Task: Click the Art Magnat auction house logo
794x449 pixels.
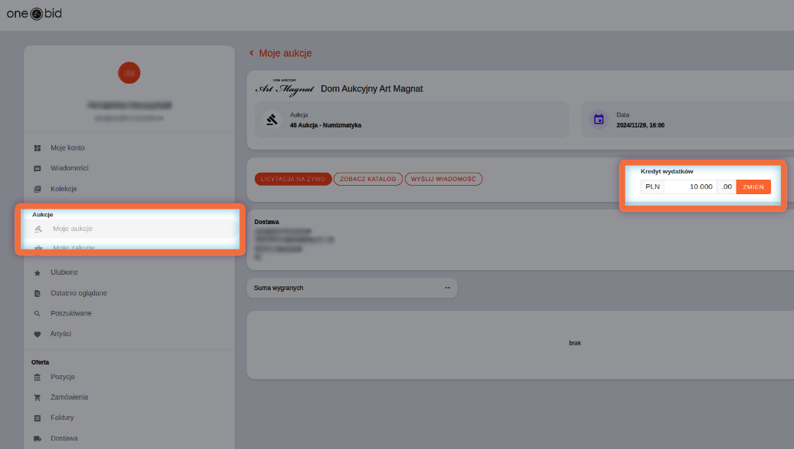Action: pos(285,88)
